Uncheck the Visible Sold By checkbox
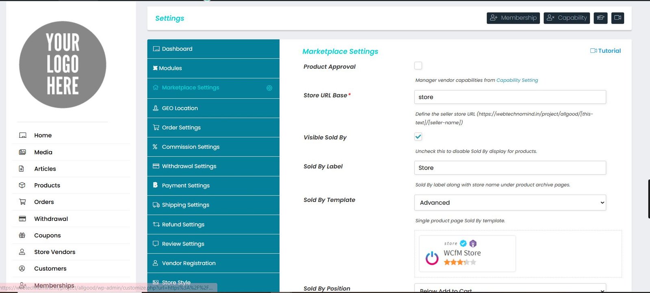Viewport: 650px width, 293px height. 418,137
